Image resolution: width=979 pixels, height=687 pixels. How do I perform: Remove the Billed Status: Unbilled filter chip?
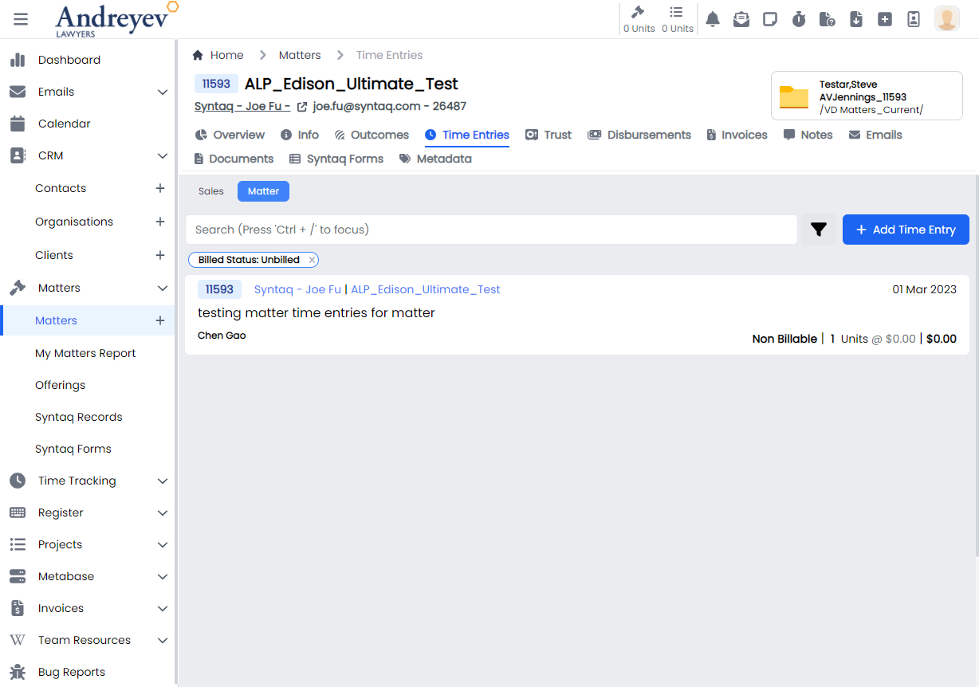pos(313,260)
